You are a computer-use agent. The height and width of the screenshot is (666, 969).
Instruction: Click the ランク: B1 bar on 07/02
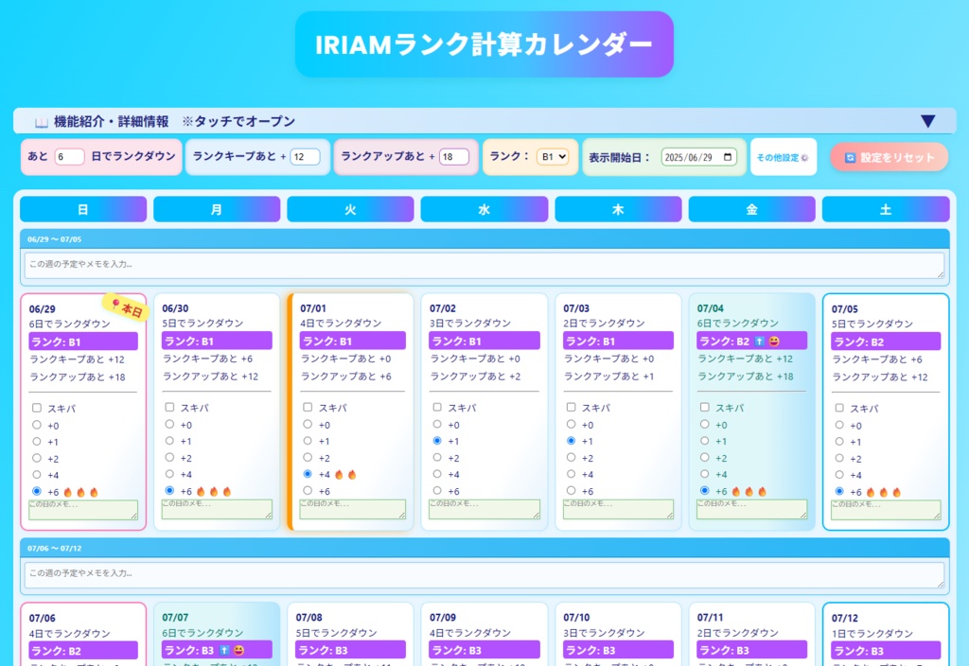(484, 341)
